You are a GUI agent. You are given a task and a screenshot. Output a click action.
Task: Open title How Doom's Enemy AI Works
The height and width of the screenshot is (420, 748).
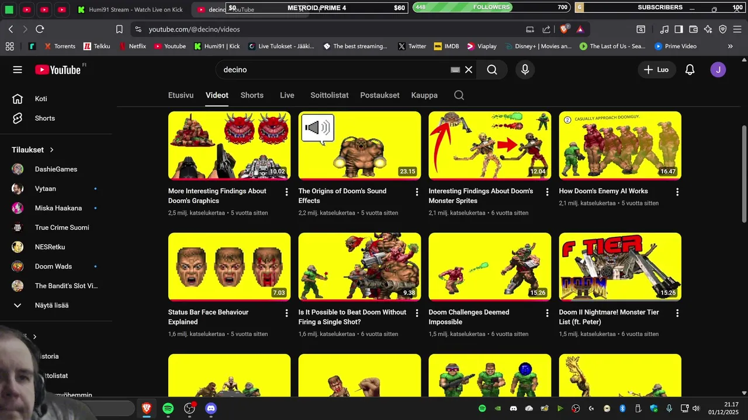[x=603, y=191]
